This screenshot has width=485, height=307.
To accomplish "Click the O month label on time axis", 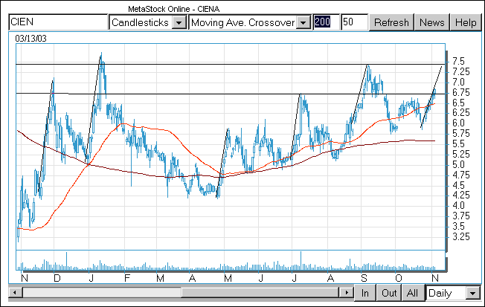I will click(399, 279).
